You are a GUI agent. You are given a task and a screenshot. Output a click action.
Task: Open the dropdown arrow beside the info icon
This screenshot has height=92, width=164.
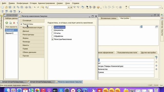click(101, 8)
